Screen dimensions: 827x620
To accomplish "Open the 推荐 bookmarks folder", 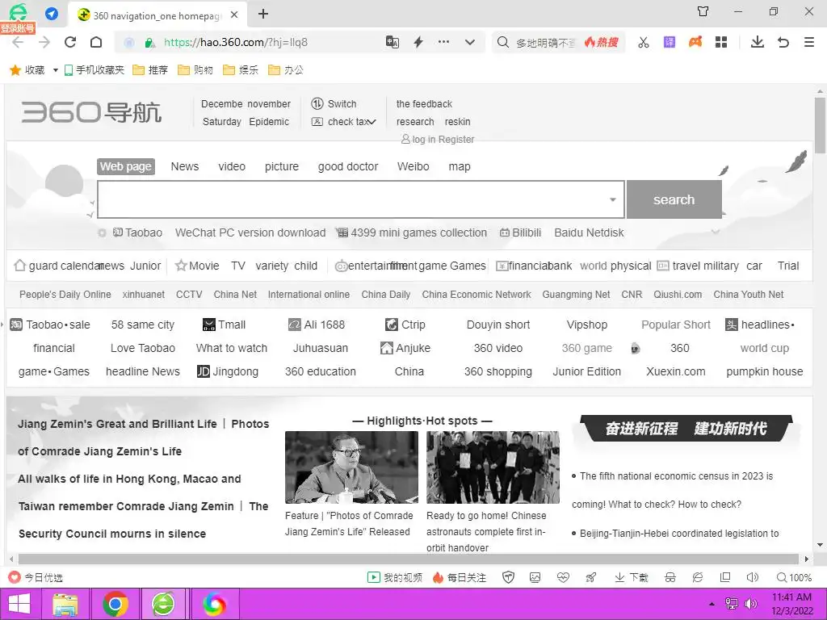I will tap(150, 70).
